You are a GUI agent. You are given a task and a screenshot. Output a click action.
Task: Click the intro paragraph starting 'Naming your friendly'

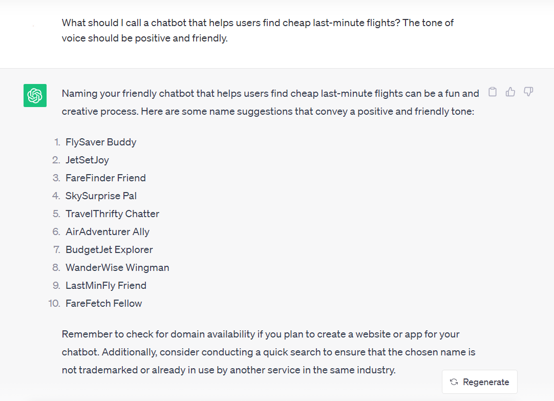270,102
